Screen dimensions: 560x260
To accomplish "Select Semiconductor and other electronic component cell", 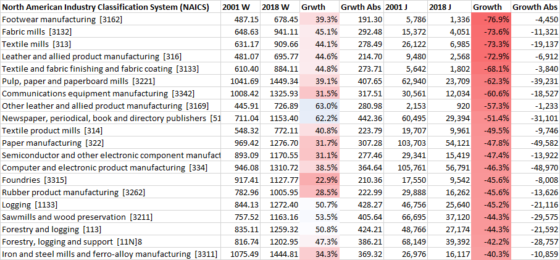I will click(x=111, y=156).
